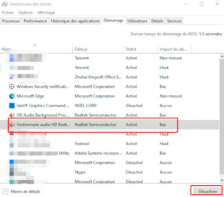224x197 pixels.
Task: Click scrollbar down arrow in startup list
Action: 222,180
